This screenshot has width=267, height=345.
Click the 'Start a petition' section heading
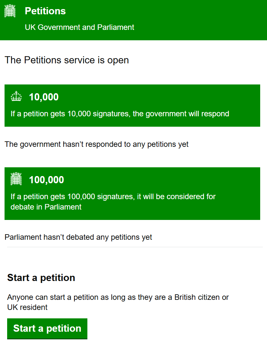point(41,278)
